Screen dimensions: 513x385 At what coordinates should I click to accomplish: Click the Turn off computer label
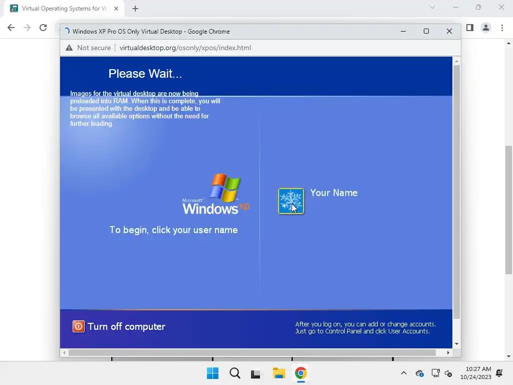(126, 326)
